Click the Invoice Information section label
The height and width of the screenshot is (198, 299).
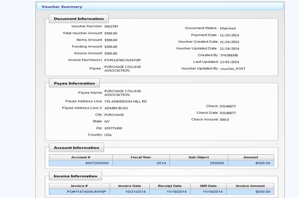pyautogui.click(x=75, y=176)
